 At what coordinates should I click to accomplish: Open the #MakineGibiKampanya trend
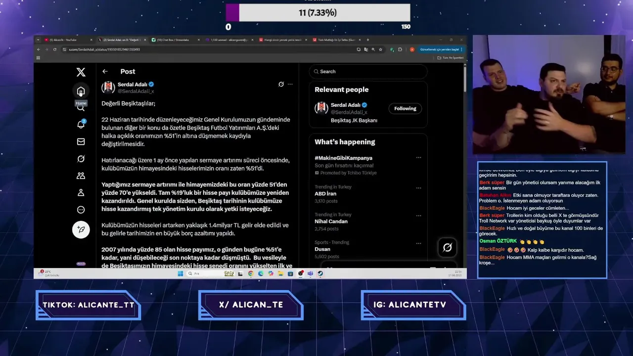tap(343, 158)
